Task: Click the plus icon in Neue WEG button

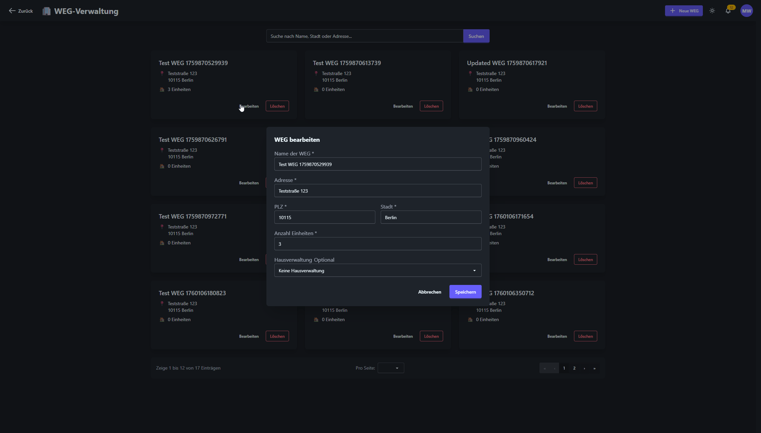Action: click(x=673, y=11)
